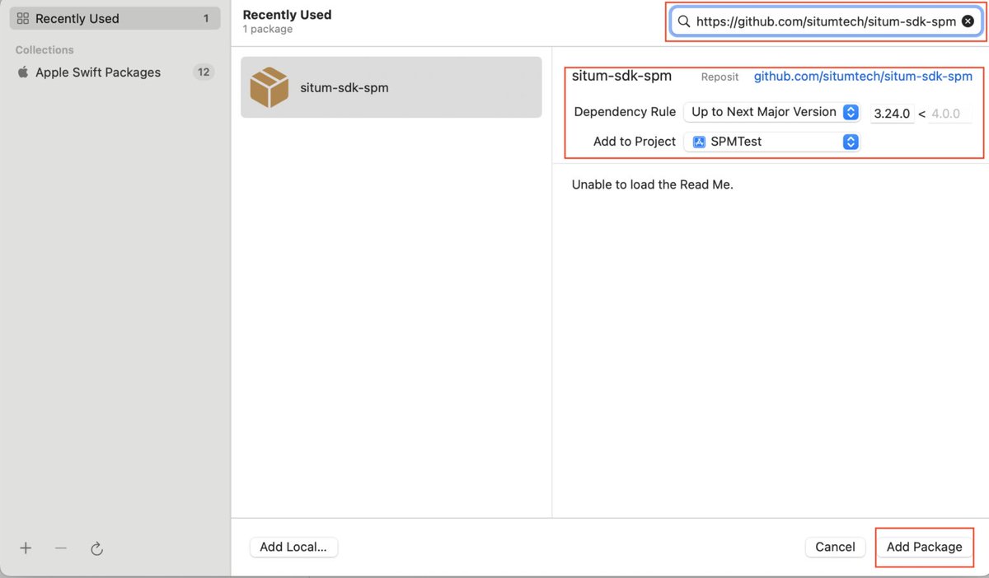Click the '1 package' subtitle text

click(268, 30)
